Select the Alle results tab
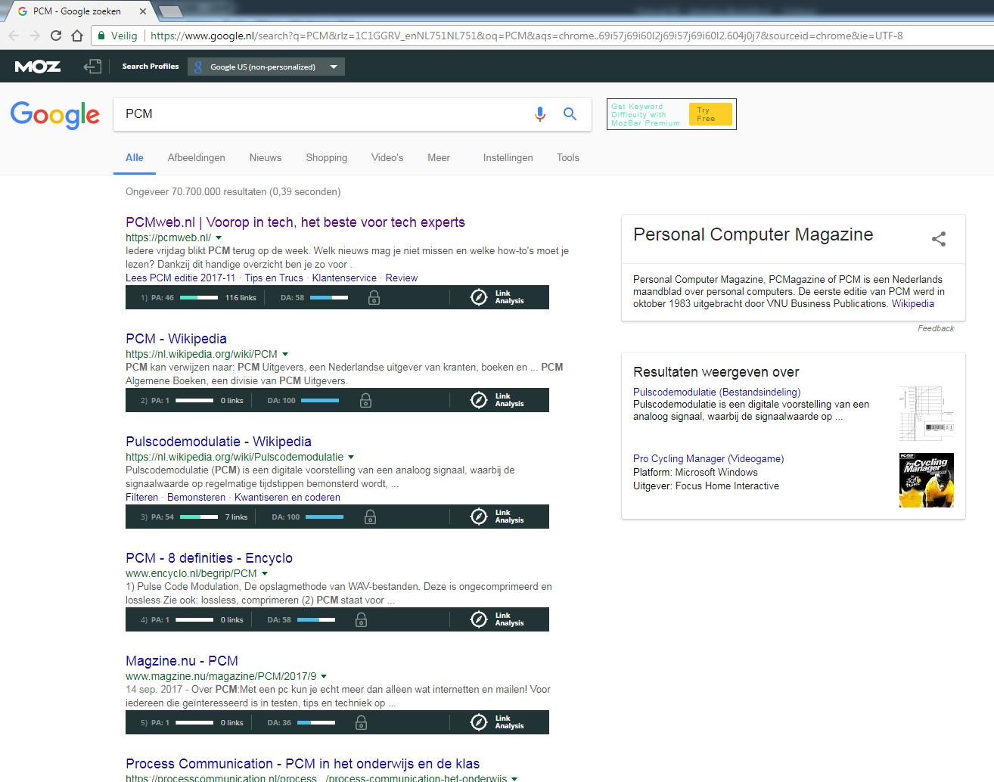This screenshot has width=994, height=782. (135, 157)
